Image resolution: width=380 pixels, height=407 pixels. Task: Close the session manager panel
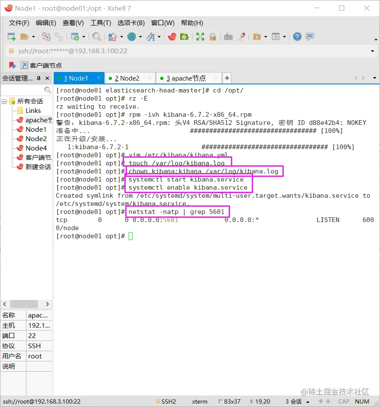(x=47, y=78)
